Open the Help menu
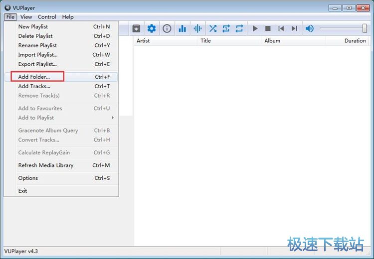Screen dimensions: 374x259 click(x=68, y=17)
